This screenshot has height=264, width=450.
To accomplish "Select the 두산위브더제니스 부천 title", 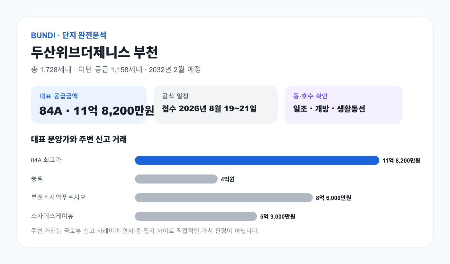I will tap(94, 52).
